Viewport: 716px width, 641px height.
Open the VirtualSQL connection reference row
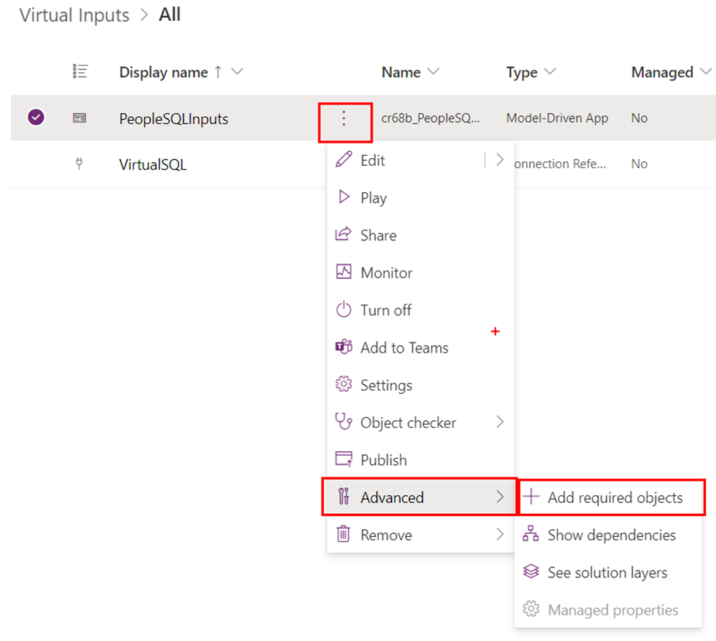tap(153, 164)
